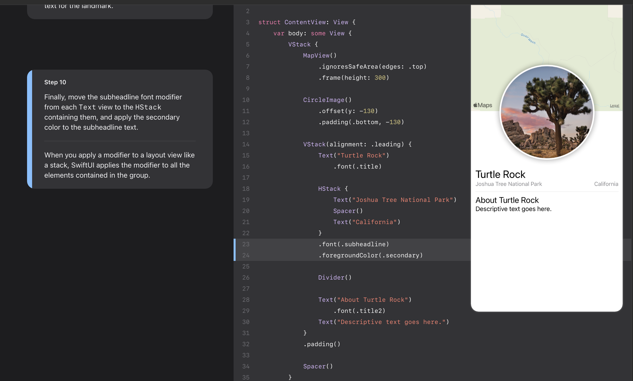Screen dimensions: 633x381
Task: Click the Quail Wash label on map
Action: (528, 39)
